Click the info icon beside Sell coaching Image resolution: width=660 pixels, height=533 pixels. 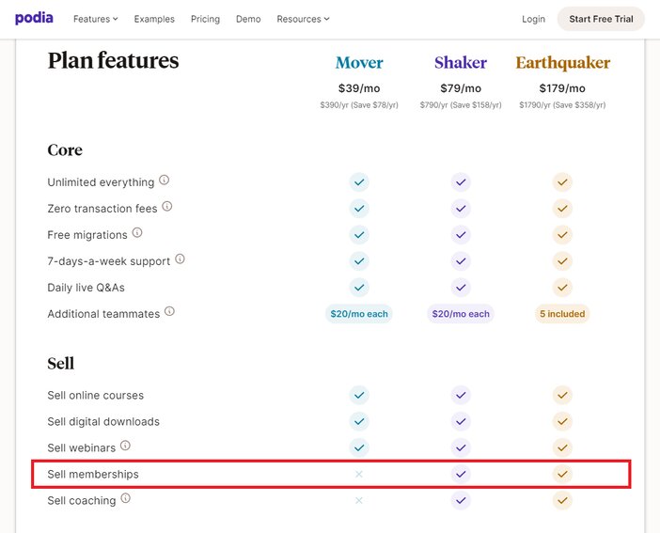(125, 498)
